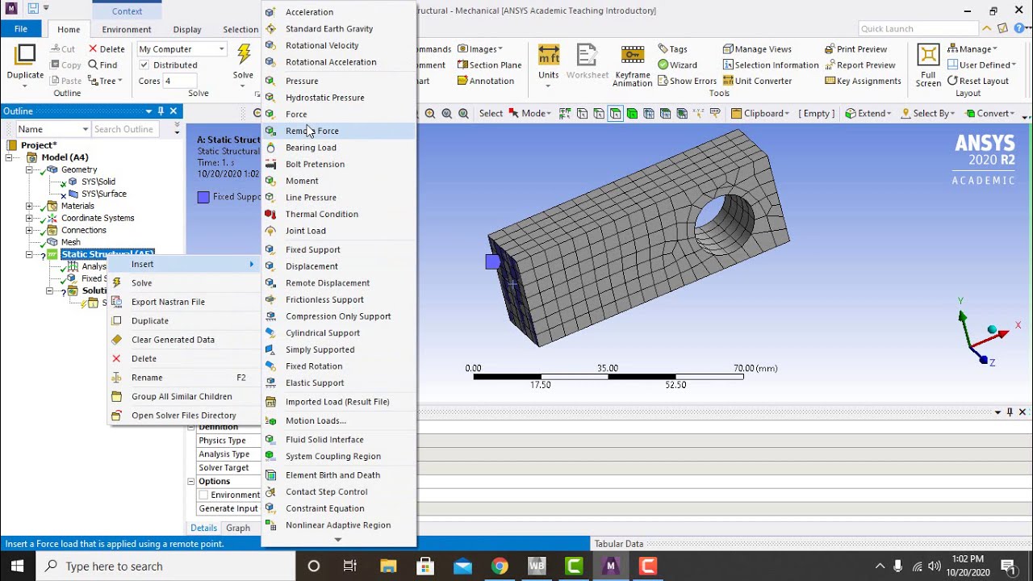This screenshot has height=581, width=1033.
Task: Select Fixed Support in the Insert submenu
Action: point(339,249)
